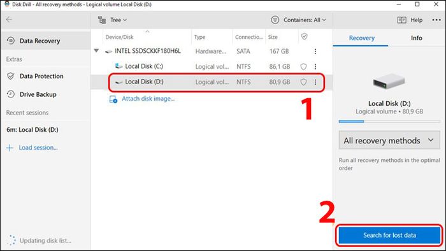Sort by Size column header
This screenshot has width=446, height=251.
pyautogui.click(x=273, y=37)
